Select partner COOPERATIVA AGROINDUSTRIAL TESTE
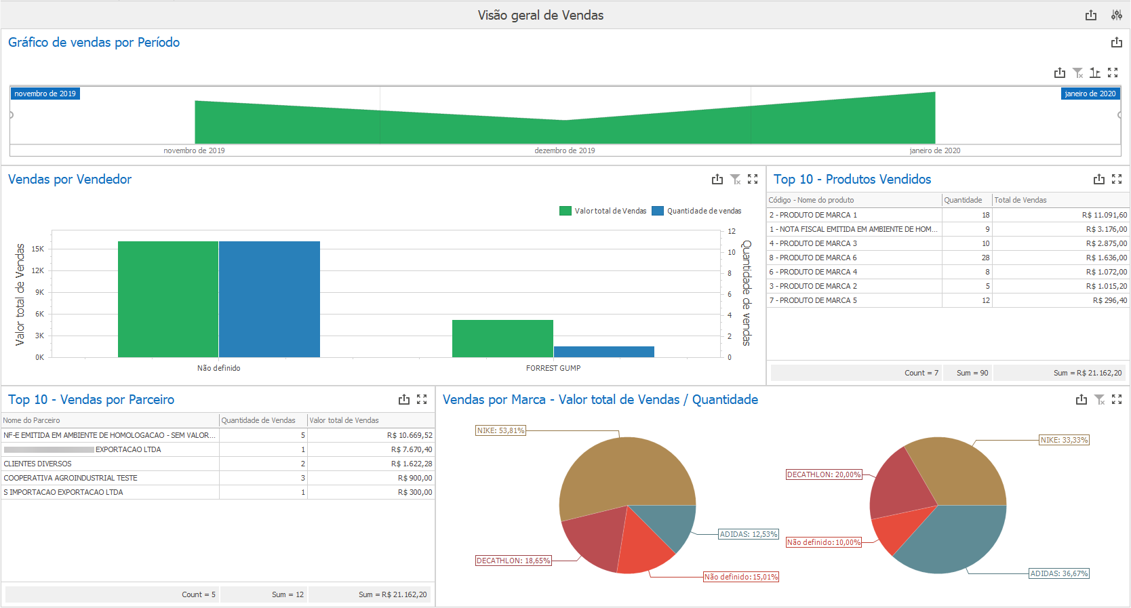Screen dimensions: 1131x608 pyautogui.click(x=218, y=478)
